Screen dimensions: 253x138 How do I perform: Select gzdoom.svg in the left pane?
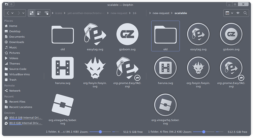coord(127,37)
